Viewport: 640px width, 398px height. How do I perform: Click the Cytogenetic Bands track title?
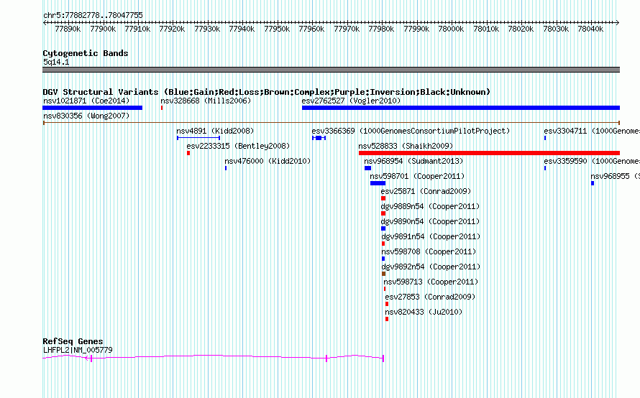86,53
